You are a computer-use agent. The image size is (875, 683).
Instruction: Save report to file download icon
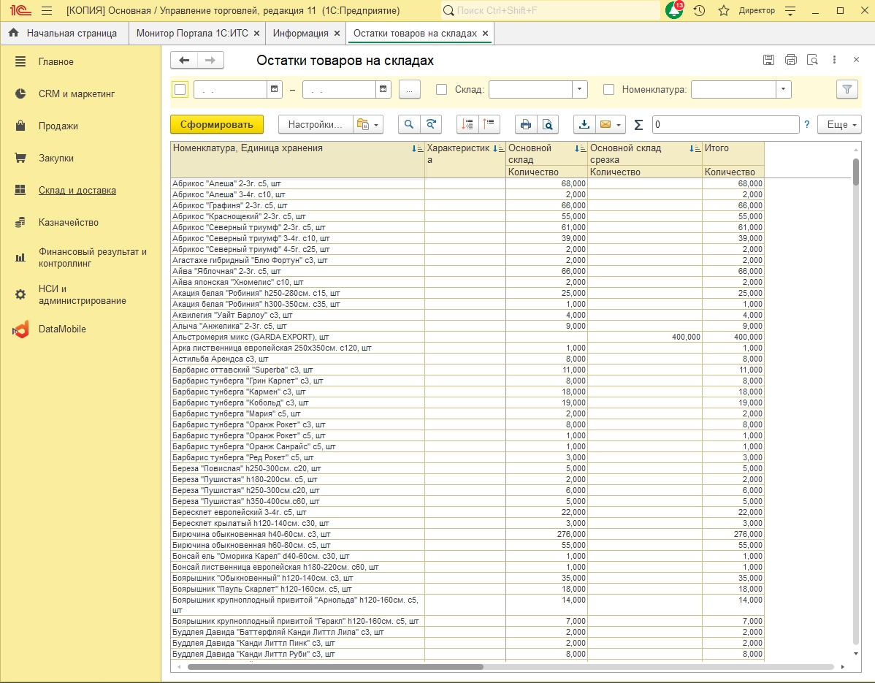coord(584,124)
